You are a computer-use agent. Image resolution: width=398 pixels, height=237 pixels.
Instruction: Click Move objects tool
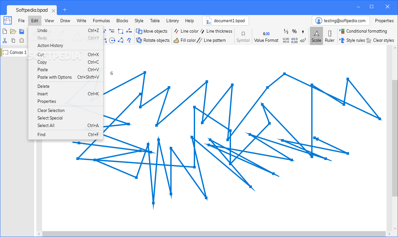click(x=152, y=31)
